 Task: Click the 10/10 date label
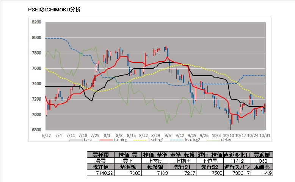tap(228, 135)
